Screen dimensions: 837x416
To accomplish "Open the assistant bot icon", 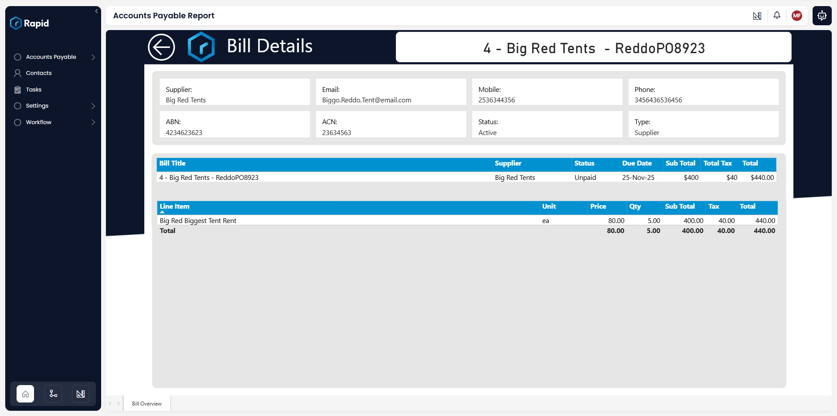I will tap(822, 16).
